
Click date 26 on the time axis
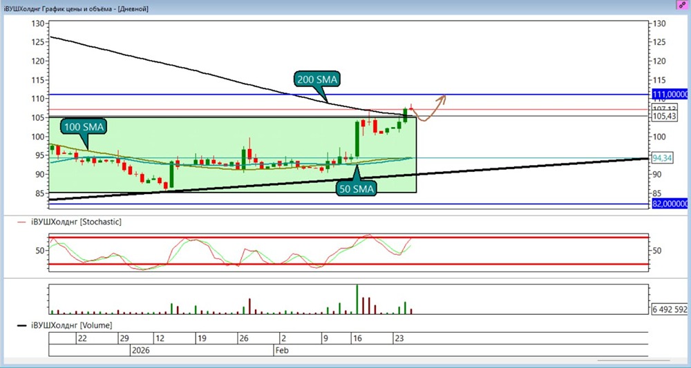pos(244,338)
